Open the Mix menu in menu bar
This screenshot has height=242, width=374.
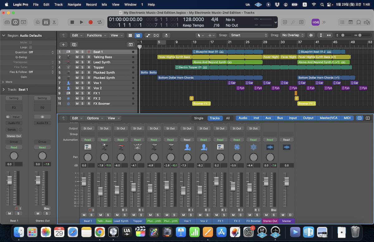pyautogui.click(x=104, y=5)
